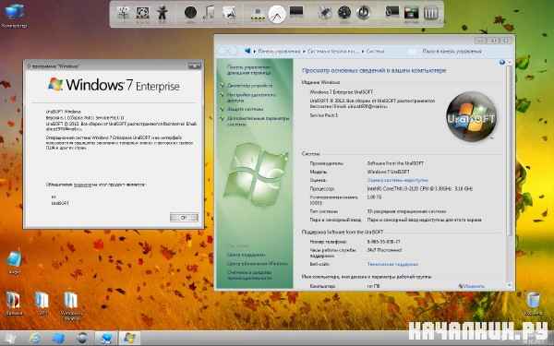Open the Computer icon on the desktop
The width and height of the screenshot is (554, 346).
(14, 14)
